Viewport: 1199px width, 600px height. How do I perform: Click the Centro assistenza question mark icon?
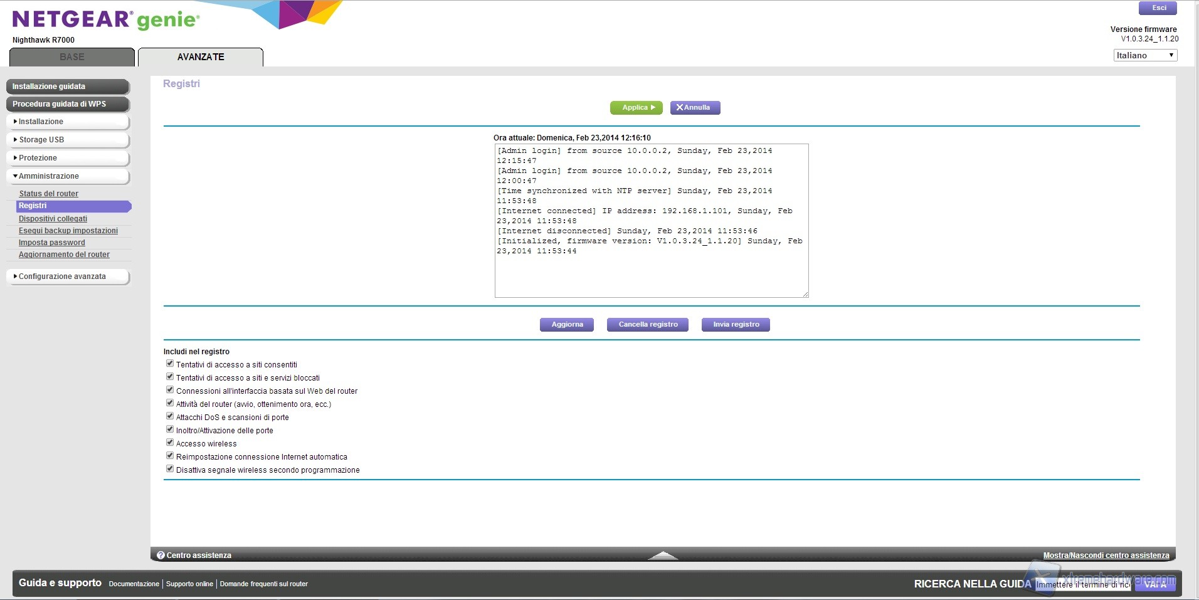click(161, 555)
